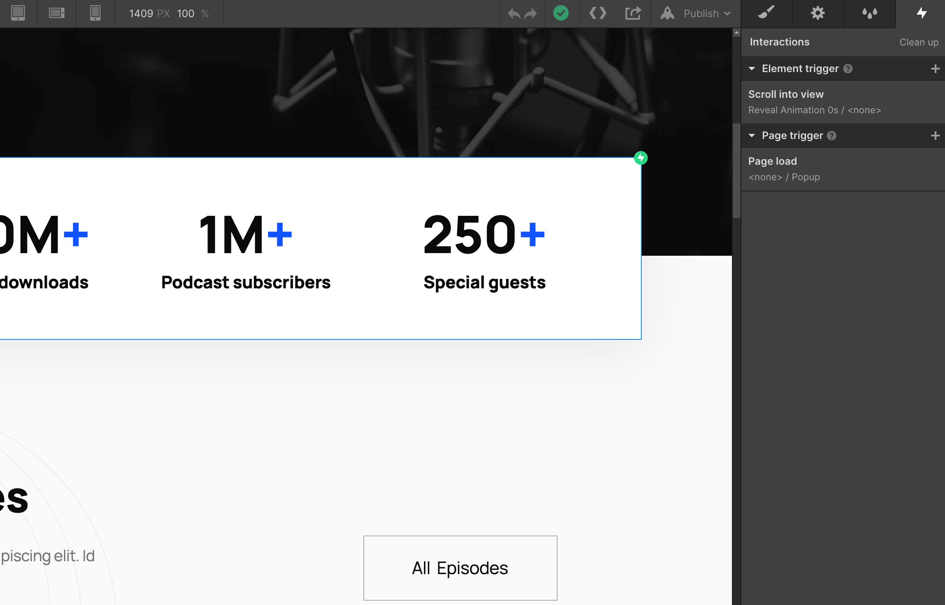Redo the last change
Screen dimensions: 945x605
pos(531,13)
